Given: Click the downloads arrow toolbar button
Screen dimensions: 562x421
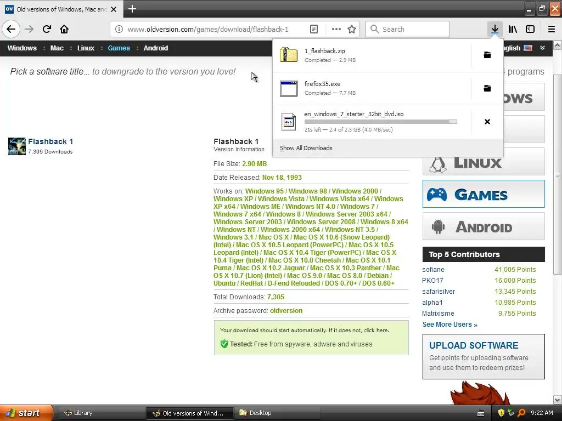Looking at the screenshot, I should [x=494, y=29].
